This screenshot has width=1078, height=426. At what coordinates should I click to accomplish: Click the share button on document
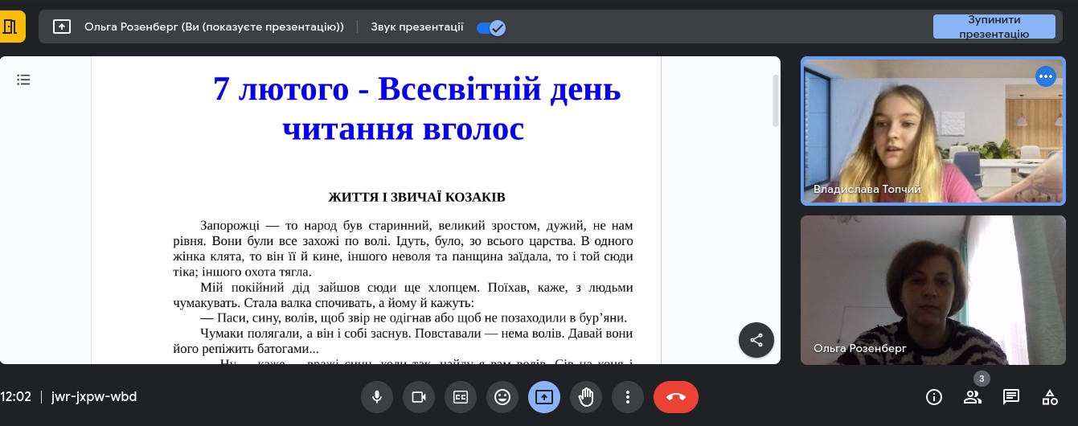756,340
